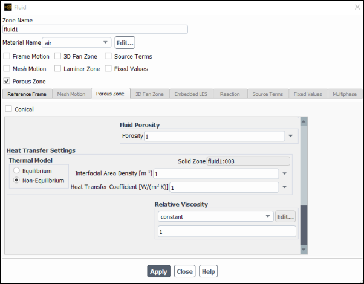Screen dimensions: 364x284
Task: Click the Relative Viscosity value field
Action: tap(227, 231)
